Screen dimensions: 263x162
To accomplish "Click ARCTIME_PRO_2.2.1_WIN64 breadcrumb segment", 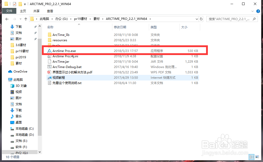I will (126, 19).
